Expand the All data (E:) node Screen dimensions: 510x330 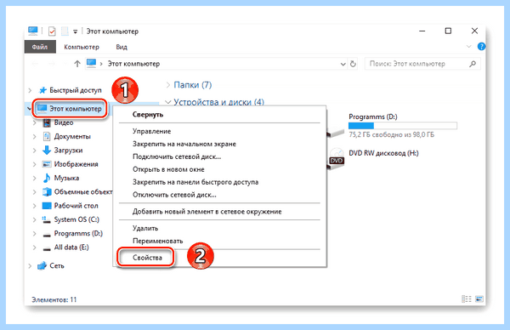[35, 247]
